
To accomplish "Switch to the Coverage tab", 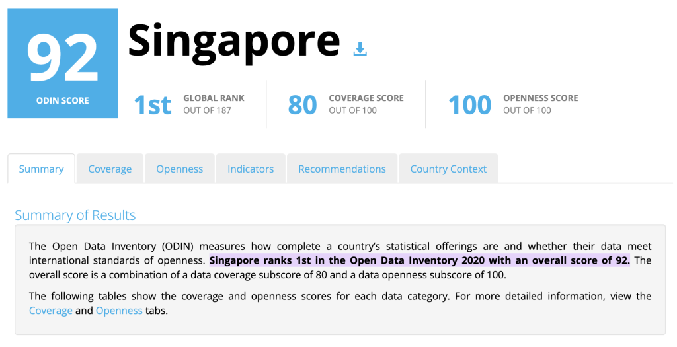I will tap(110, 169).
